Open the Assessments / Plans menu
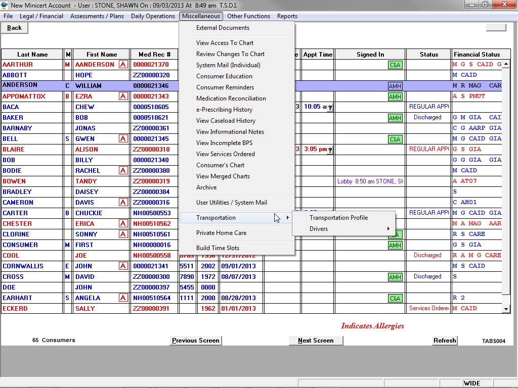Viewport: 518px width, 388px height. 97,16
